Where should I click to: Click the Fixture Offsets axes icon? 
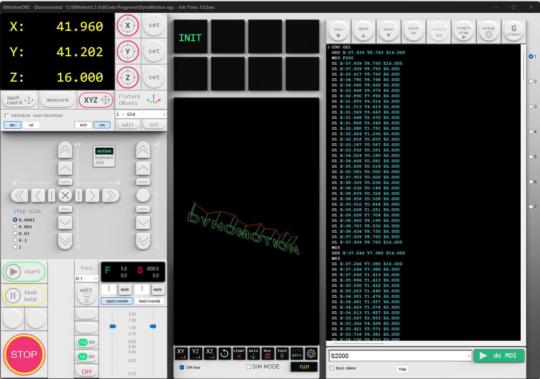(154, 100)
